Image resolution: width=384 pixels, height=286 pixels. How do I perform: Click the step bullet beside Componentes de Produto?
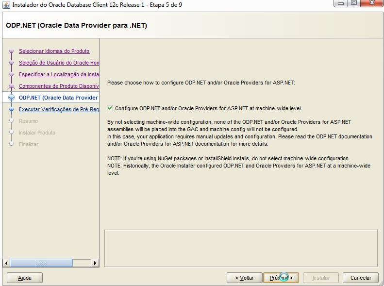[11, 86]
